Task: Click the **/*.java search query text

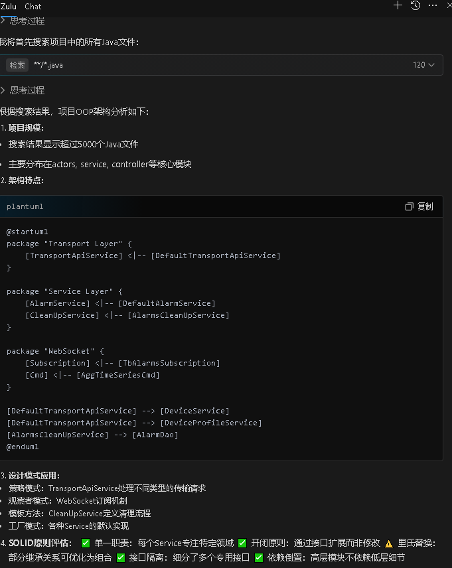Action: point(48,65)
